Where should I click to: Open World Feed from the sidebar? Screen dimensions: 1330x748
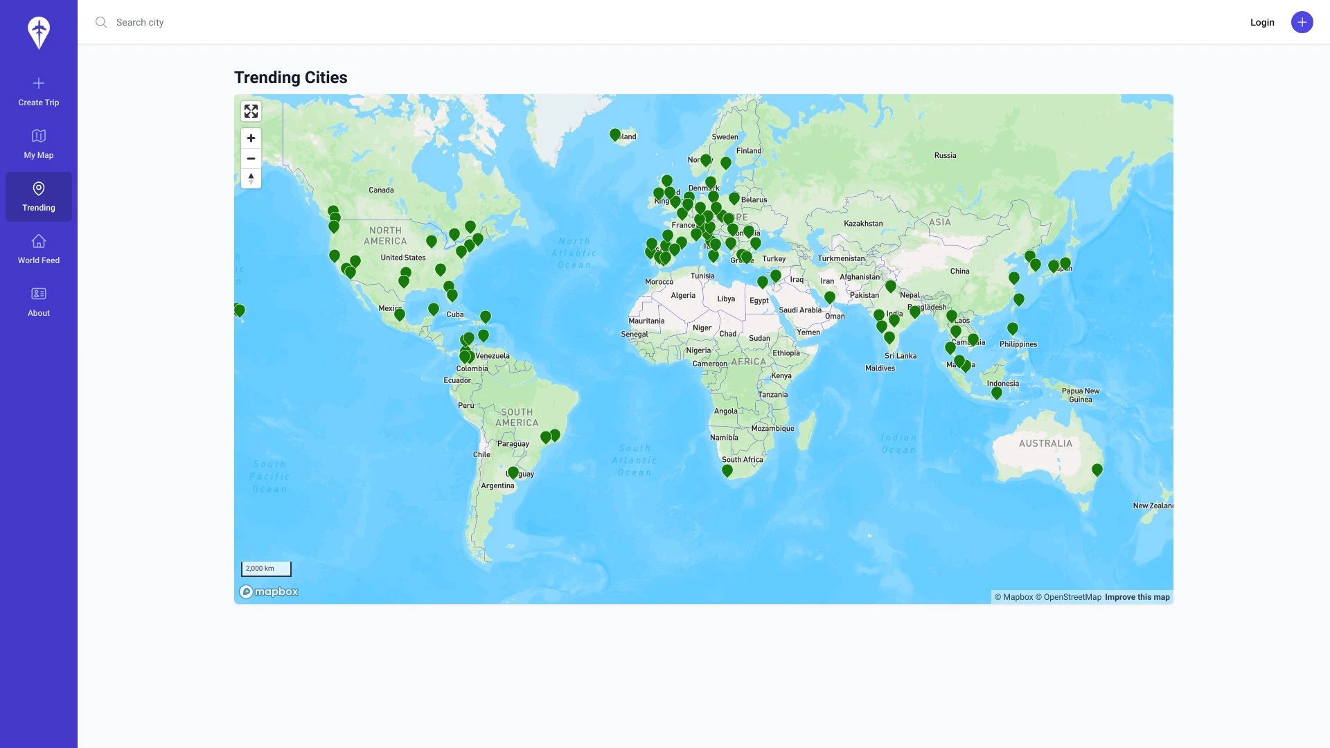point(38,249)
